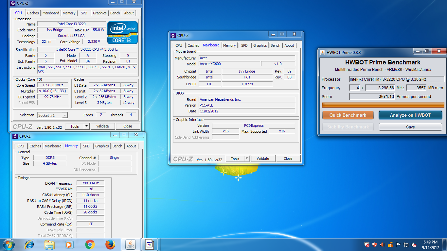Click the 3557 MB mem field

[x=416, y=88]
